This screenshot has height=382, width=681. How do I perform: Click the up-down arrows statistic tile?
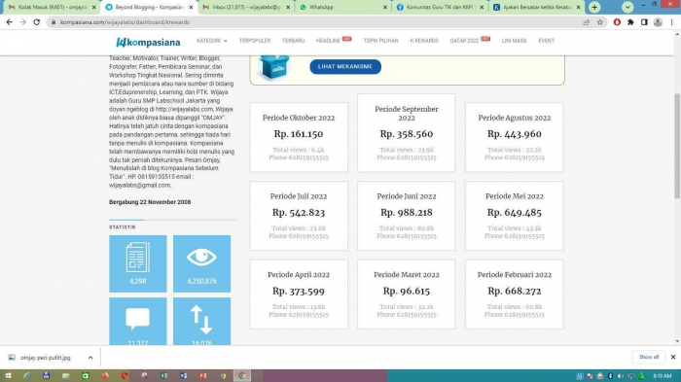[x=201, y=321]
